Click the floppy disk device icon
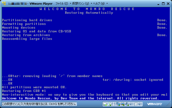Image resolution: width=172 pixels, height=108 pixels. tap(114, 104)
